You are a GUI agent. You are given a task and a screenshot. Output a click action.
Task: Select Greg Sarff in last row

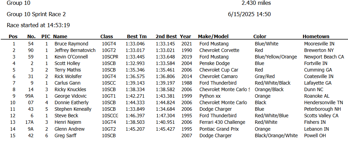tap(65, 135)
